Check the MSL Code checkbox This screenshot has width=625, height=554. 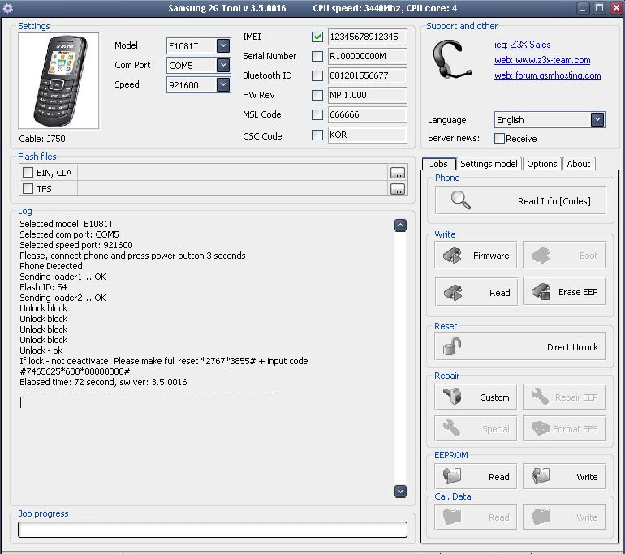[317, 114]
